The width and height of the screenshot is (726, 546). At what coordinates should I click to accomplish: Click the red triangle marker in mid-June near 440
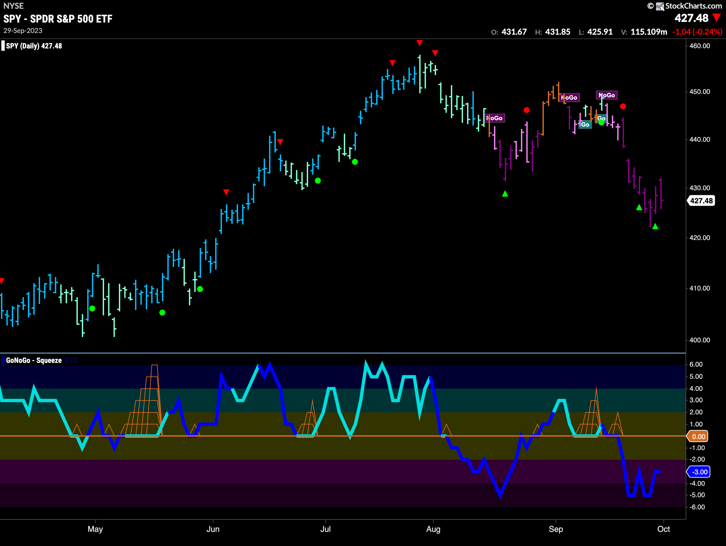[x=280, y=142]
